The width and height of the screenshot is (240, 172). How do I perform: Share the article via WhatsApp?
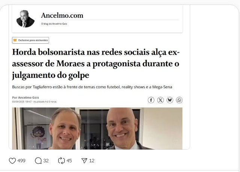(x=179, y=100)
